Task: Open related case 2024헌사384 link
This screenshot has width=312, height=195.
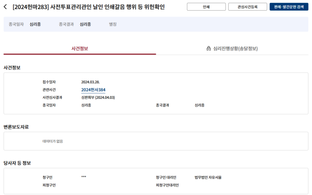Action: (93, 90)
